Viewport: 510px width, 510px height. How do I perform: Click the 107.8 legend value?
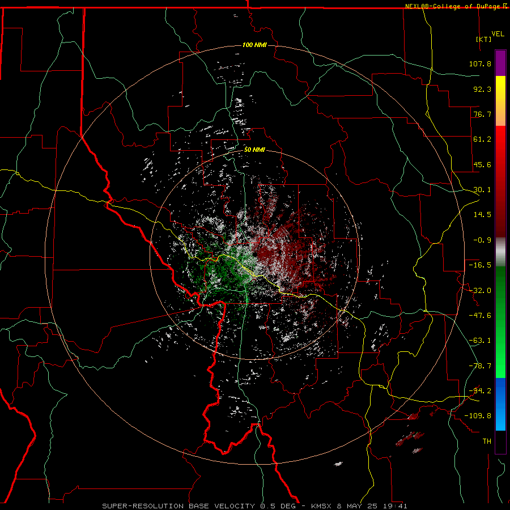pos(480,63)
